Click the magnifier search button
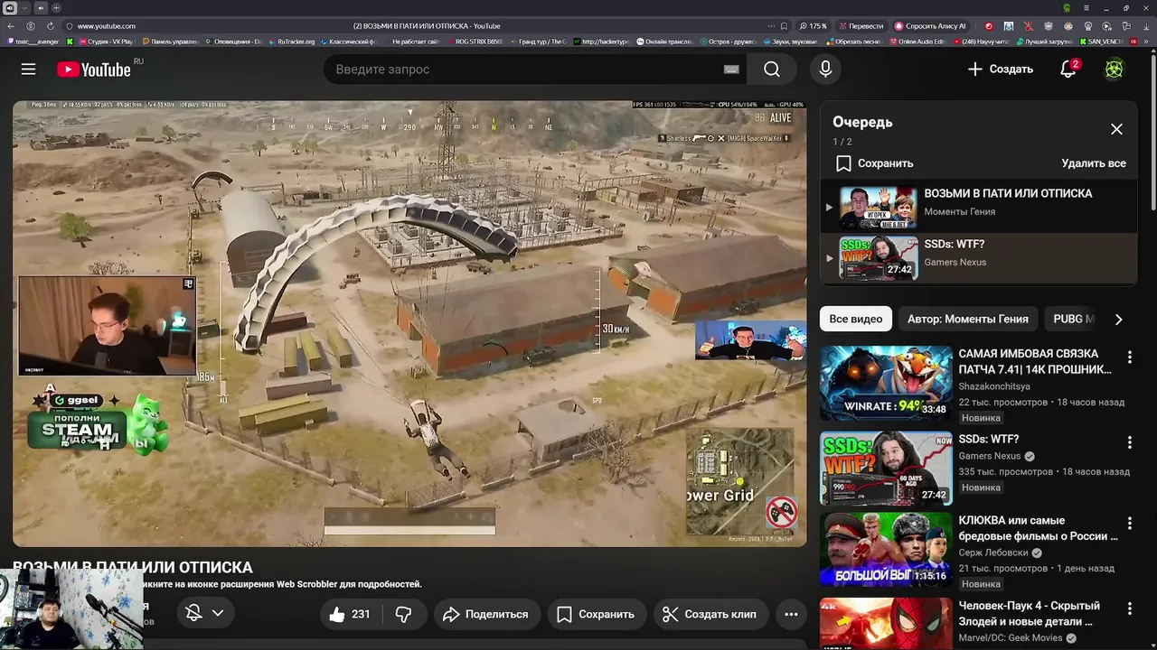This screenshot has height=650, width=1157. [771, 70]
